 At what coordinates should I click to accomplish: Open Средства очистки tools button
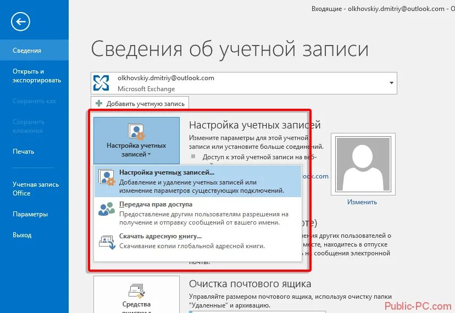click(x=136, y=294)
